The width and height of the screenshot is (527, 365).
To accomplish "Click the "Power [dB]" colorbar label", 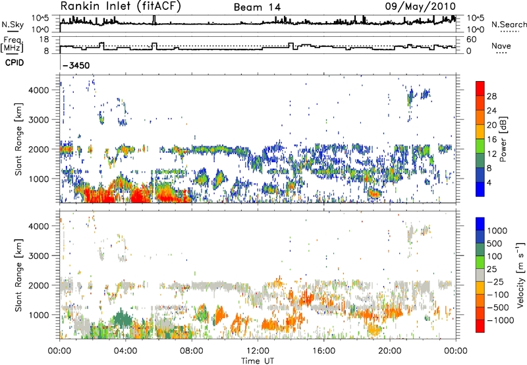I will (503, 139).
